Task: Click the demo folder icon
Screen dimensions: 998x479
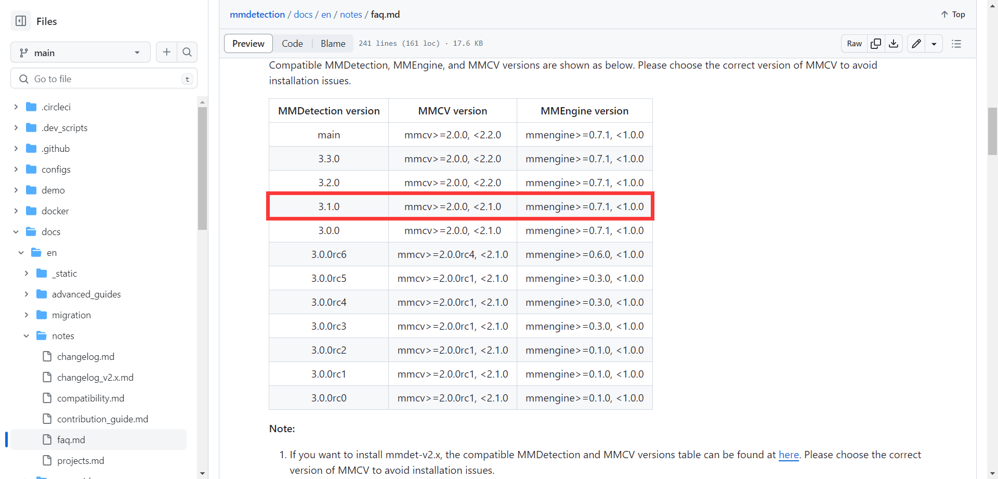Action: [x=31, y=190]
